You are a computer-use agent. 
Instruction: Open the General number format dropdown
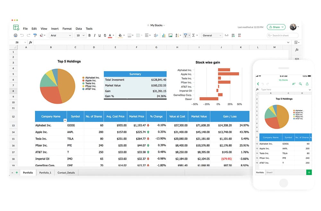click(x=212, y=35)
